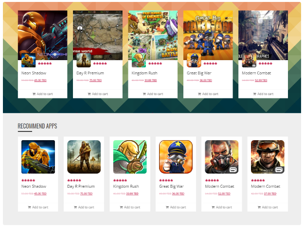Click the Modern Combat street screenshot banner
This screenshot has width=304, height=227.
pos(263,35)
